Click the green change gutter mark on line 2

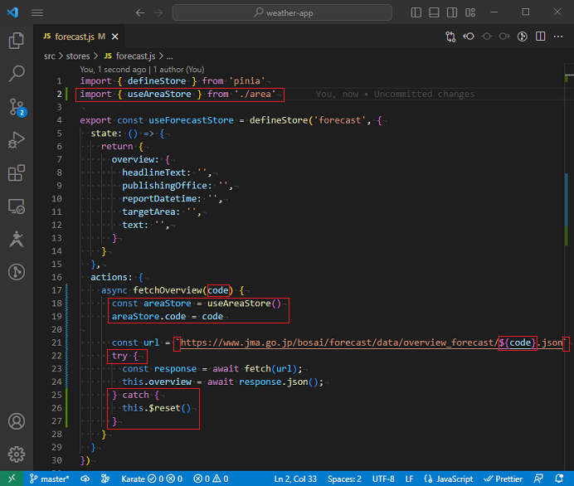(66, 94)
